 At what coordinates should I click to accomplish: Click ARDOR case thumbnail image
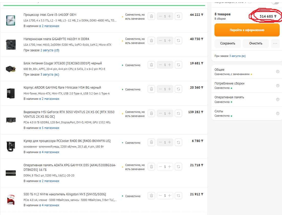pos(10,93)
